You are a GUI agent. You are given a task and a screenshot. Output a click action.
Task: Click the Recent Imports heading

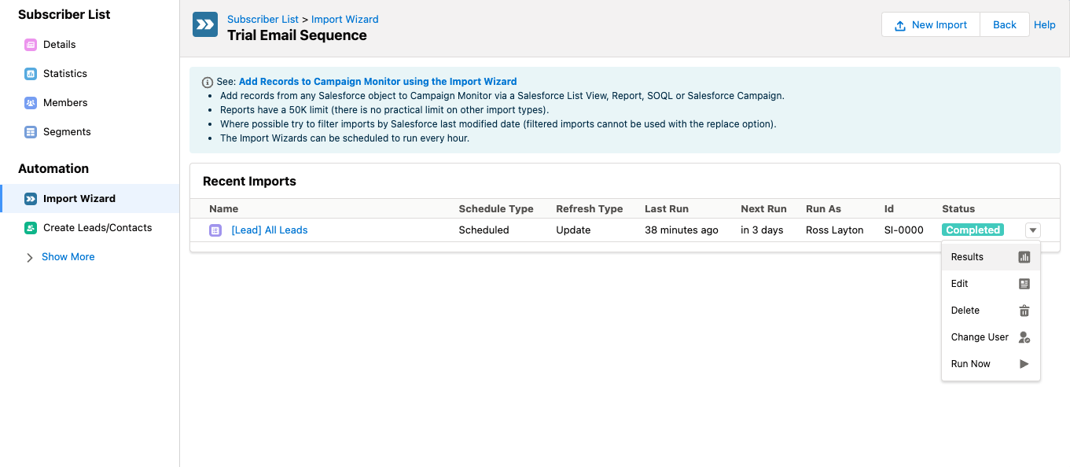pyautogui.click(x=249, y=182)
